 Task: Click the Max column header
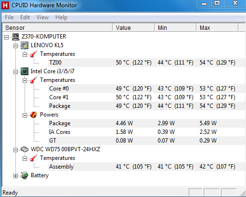(x=217, y=27)
